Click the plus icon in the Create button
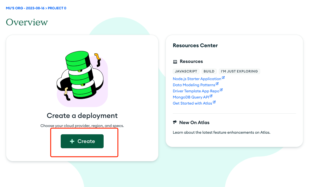Image resolution: width=310 pixels, height=187 pixels. pyautogui.click(x=72, y=141)
